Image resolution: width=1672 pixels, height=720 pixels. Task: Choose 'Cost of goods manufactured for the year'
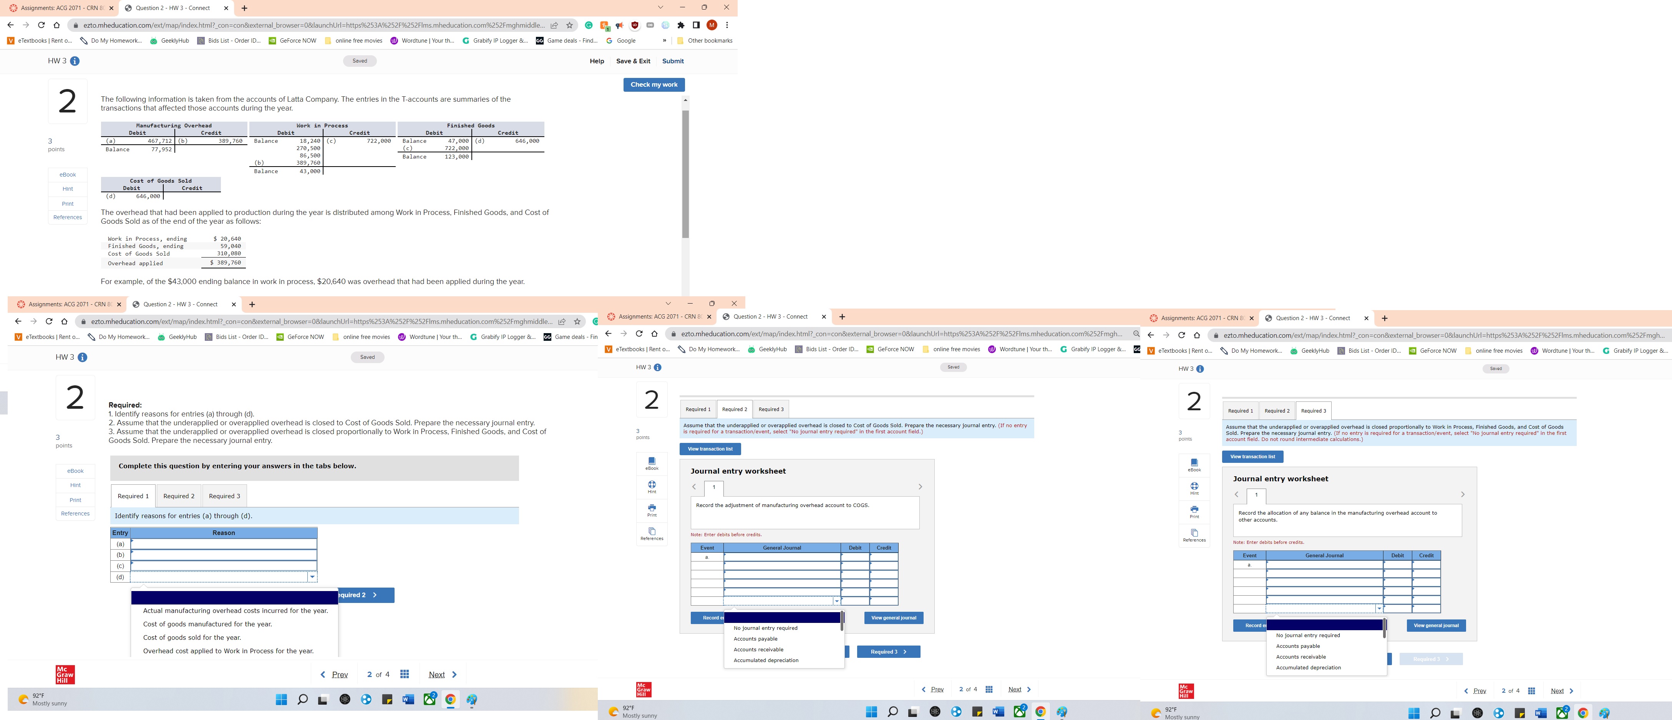pos(207,624)
